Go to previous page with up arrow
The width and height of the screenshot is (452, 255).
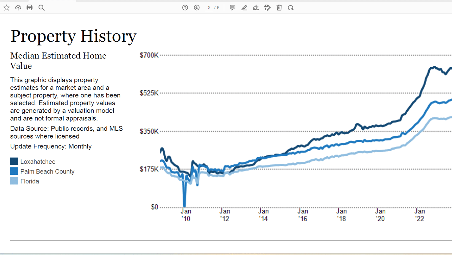pos(185,8)
